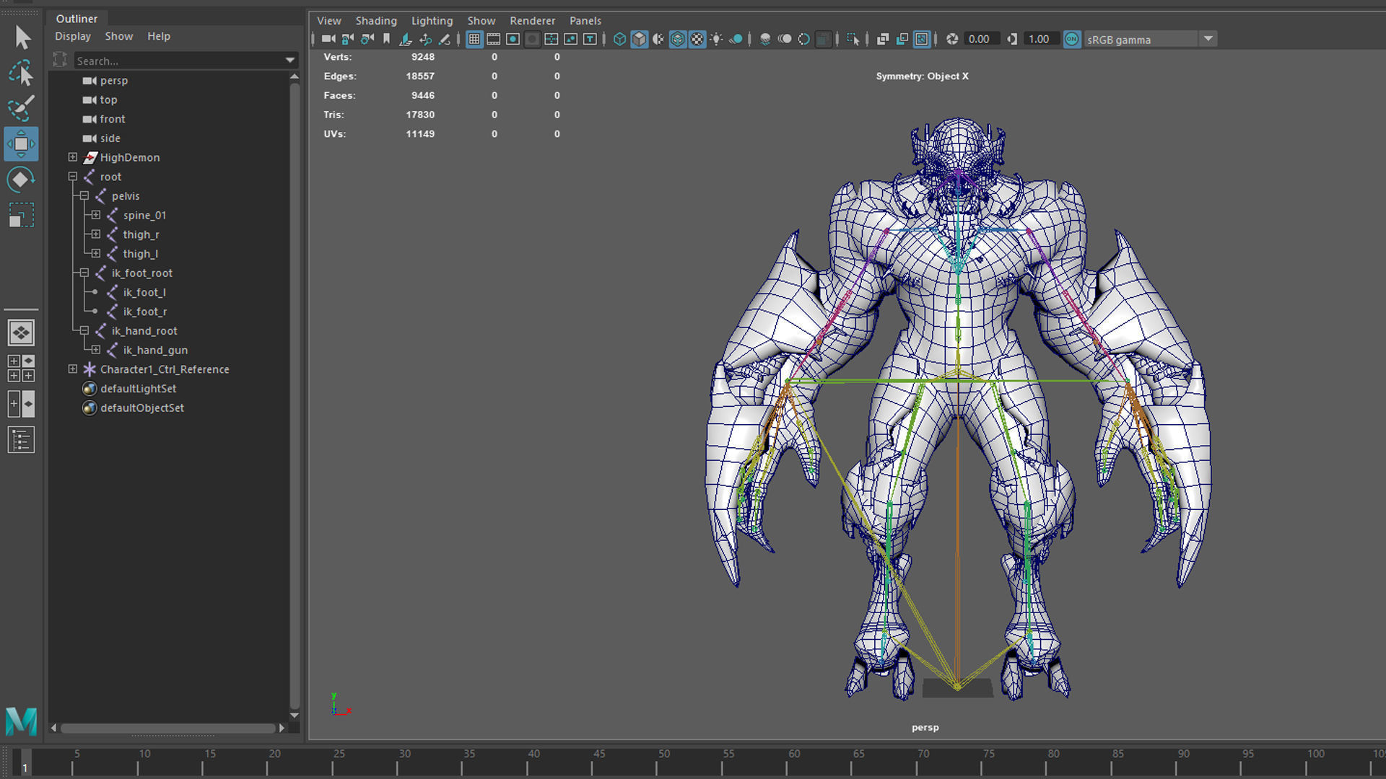
Task: Click Lock camera icon
Action: [348, 39]
